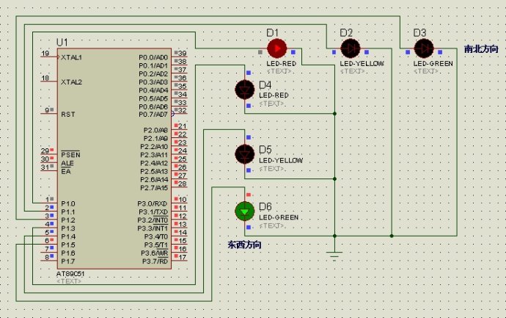Click the LED-RED label under D1
Image resolution: width=506 pixels, height=318 pixels.
pos(282,64)
